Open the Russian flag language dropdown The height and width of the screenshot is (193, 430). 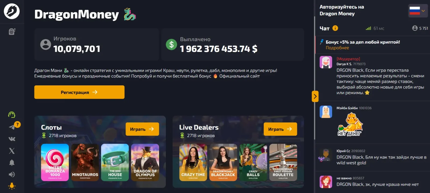click(418, 11)
